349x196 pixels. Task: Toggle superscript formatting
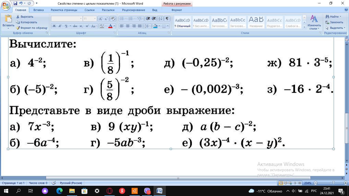pyautogui.click(x=87, y=26)
